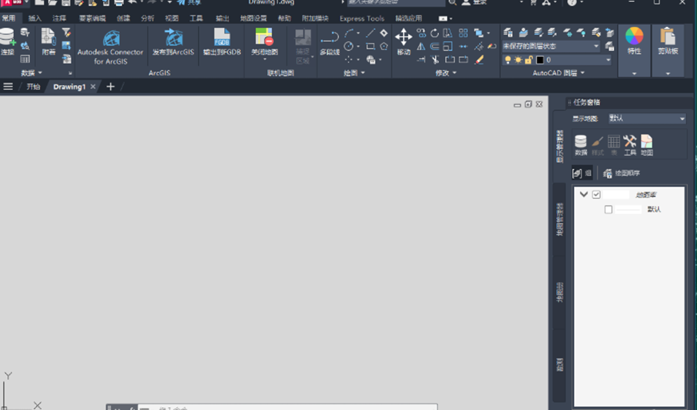
Task: Expand the arc tool dropdown arrow
Action: coord(359,33)
